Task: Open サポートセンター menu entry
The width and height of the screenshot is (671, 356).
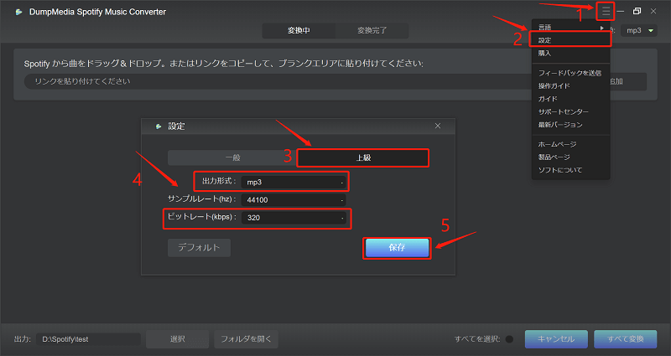Action: click(x=571, y=111)
